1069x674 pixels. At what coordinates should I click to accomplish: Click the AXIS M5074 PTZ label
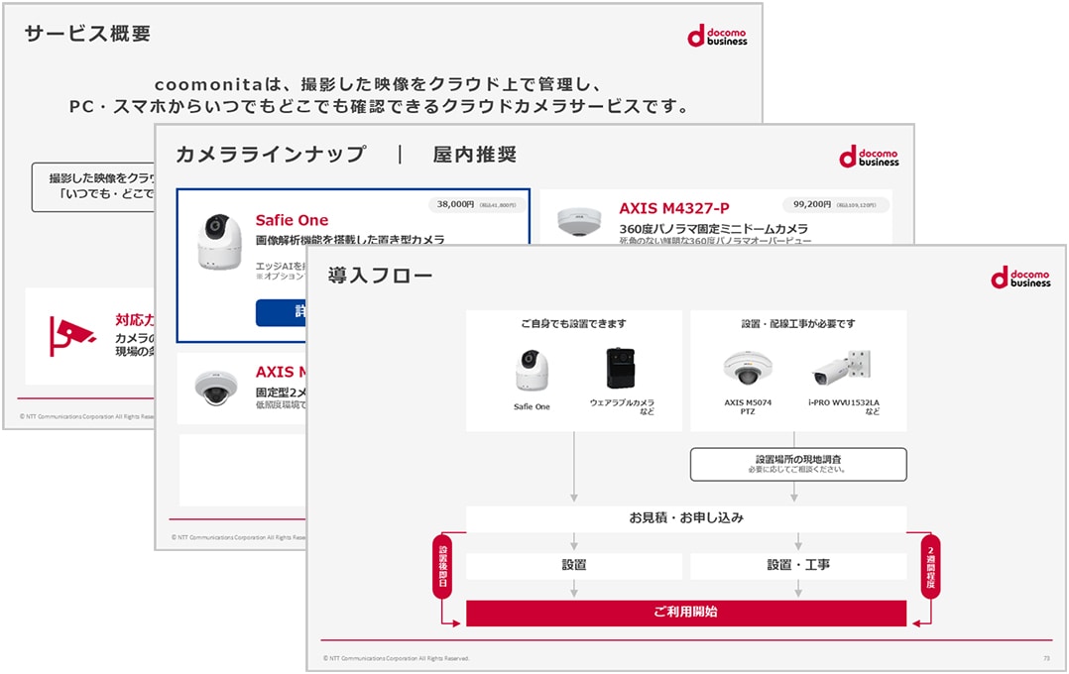pos(748,406)
